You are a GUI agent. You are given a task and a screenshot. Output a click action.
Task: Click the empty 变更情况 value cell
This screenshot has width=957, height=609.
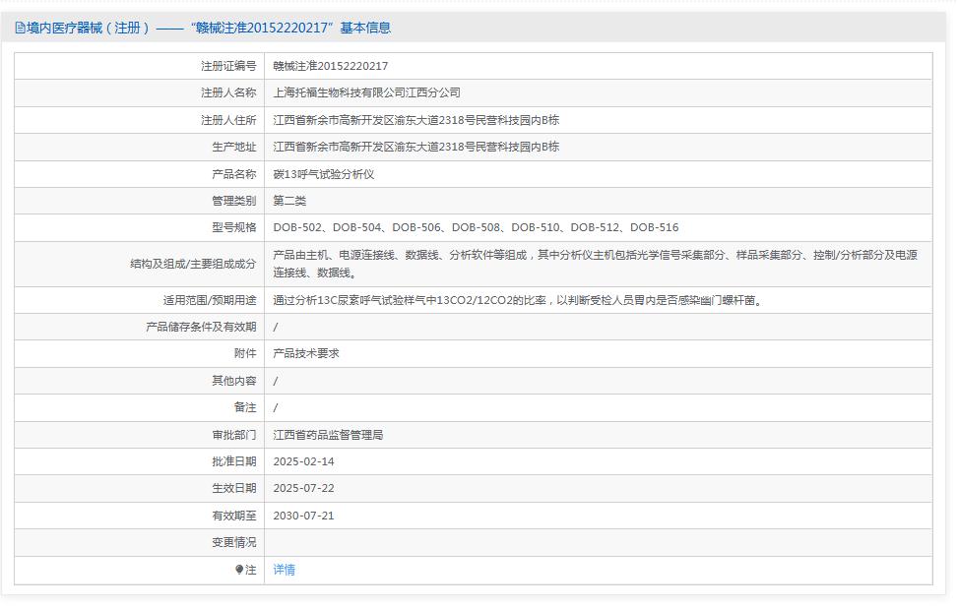pyautogui.click(x=597, y=542)
